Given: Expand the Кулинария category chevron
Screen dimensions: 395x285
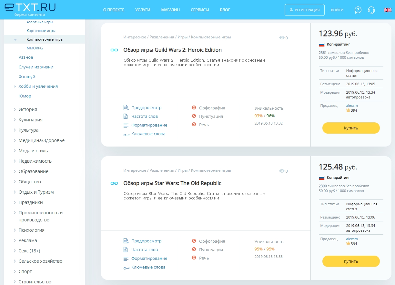Looking at the screenshot, I should 15,120.
